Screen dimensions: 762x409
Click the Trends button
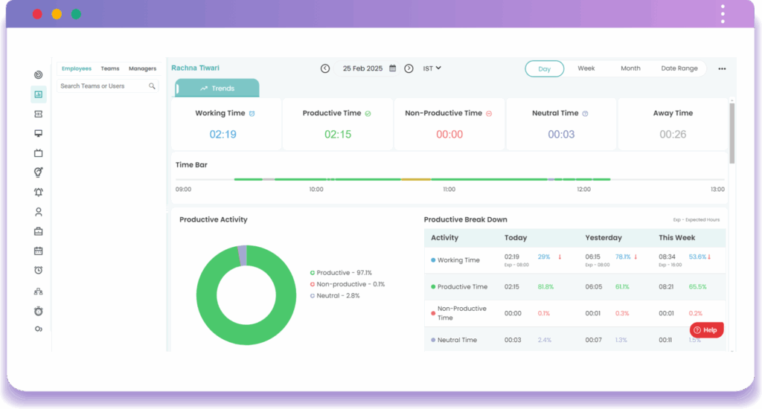coord(217,88)
